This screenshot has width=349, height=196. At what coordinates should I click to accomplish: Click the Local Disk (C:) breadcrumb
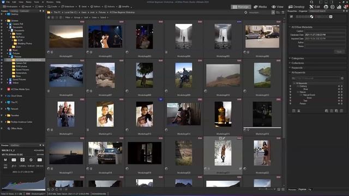(x=71, y=12)
